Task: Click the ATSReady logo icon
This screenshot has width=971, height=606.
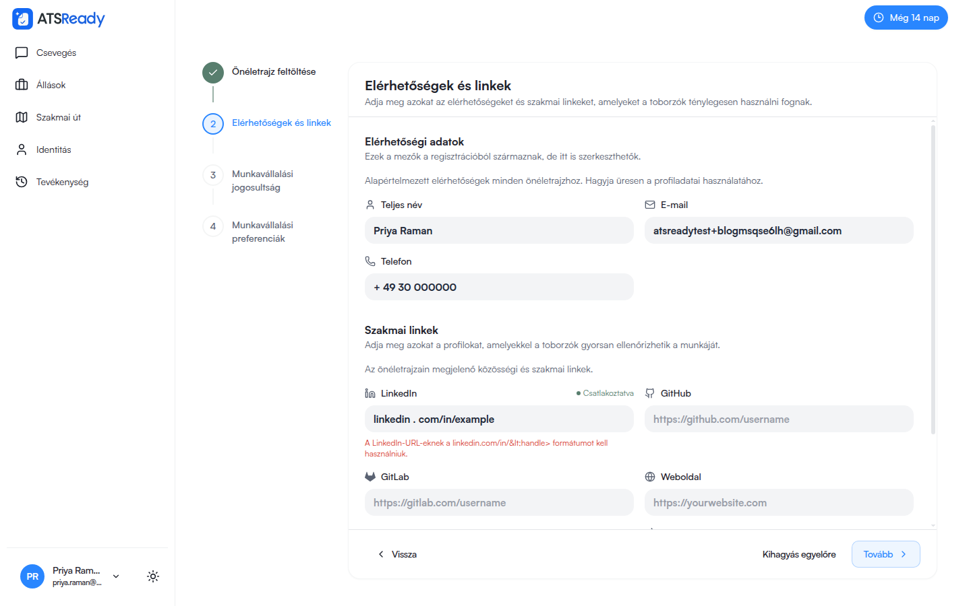Action: (x=22, y=19)
